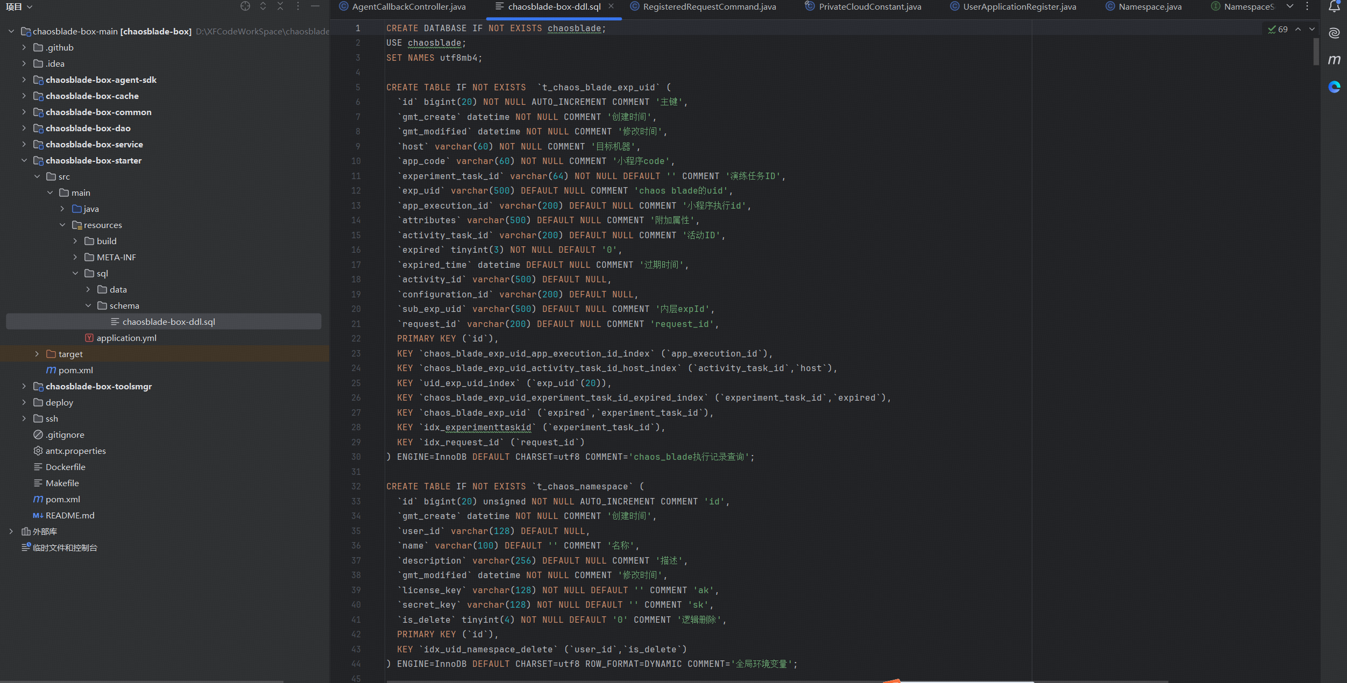Select the chaosblade-box-ddl.sql tab
Screen dimensions: 1347x683
554,6
